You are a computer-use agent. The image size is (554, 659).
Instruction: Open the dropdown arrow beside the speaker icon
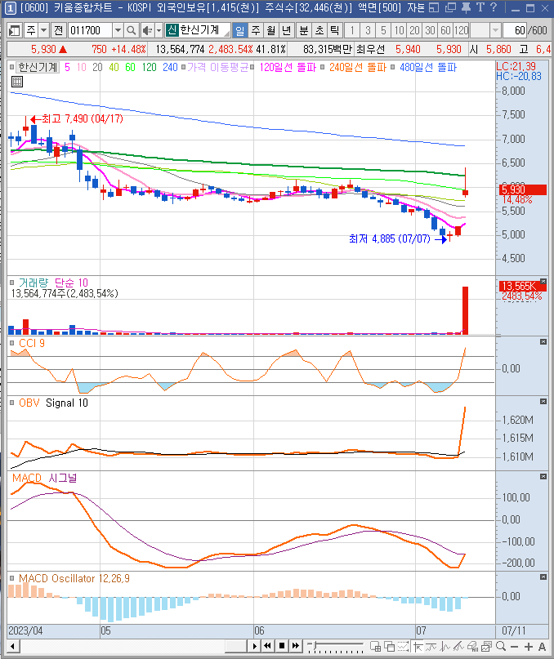[159, 30]
